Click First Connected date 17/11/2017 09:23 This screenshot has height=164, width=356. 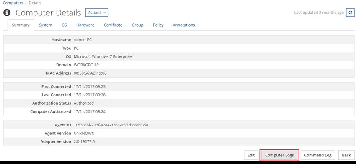[x=90, y=87]
